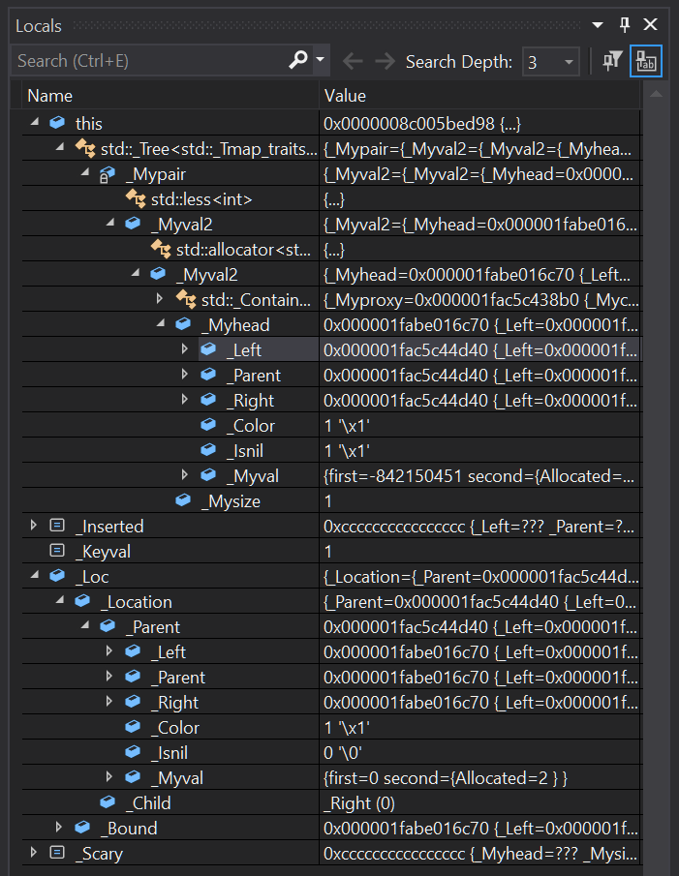Collapse the nested _Myval2 node under std::allocator
This screenshot has width=679, height=876.
(x=136, y=273)
